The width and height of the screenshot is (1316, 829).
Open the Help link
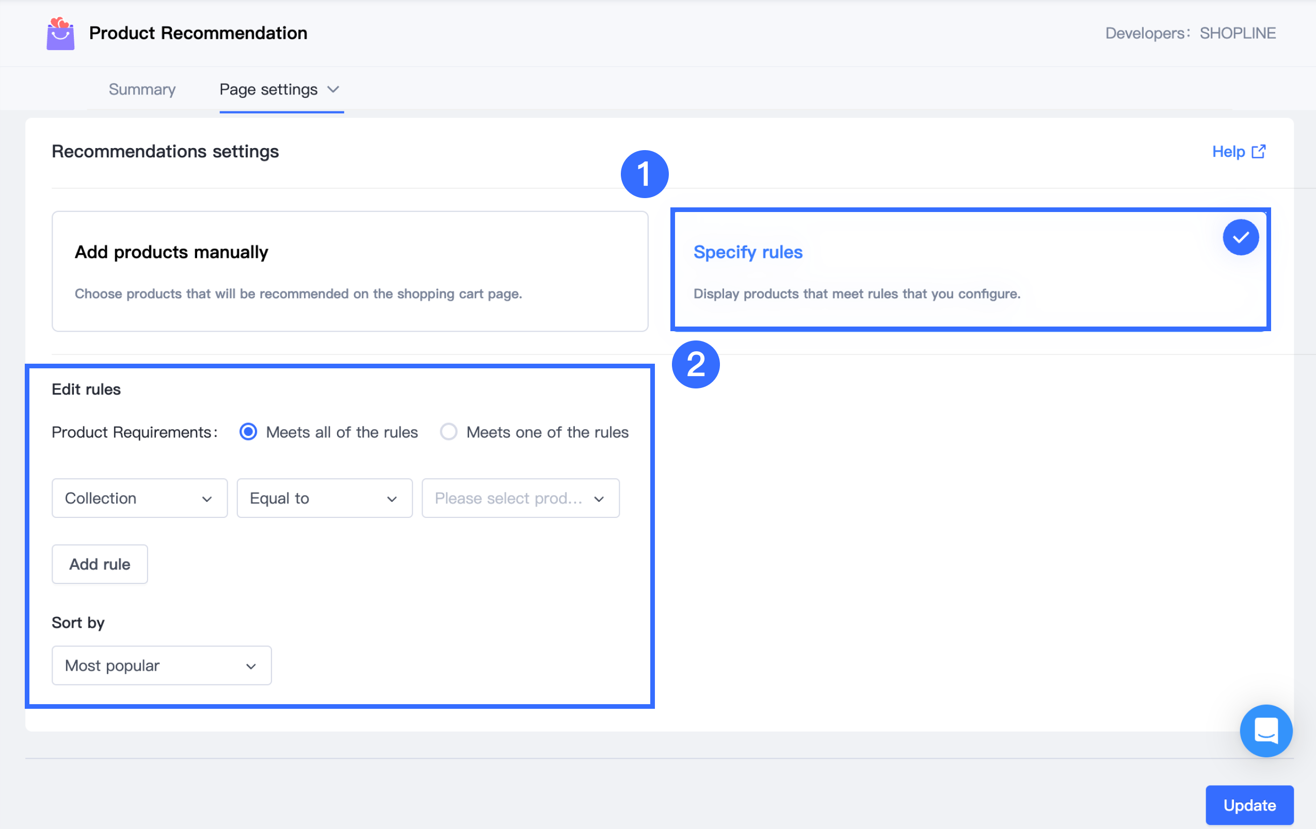(x=1239, y=151)
